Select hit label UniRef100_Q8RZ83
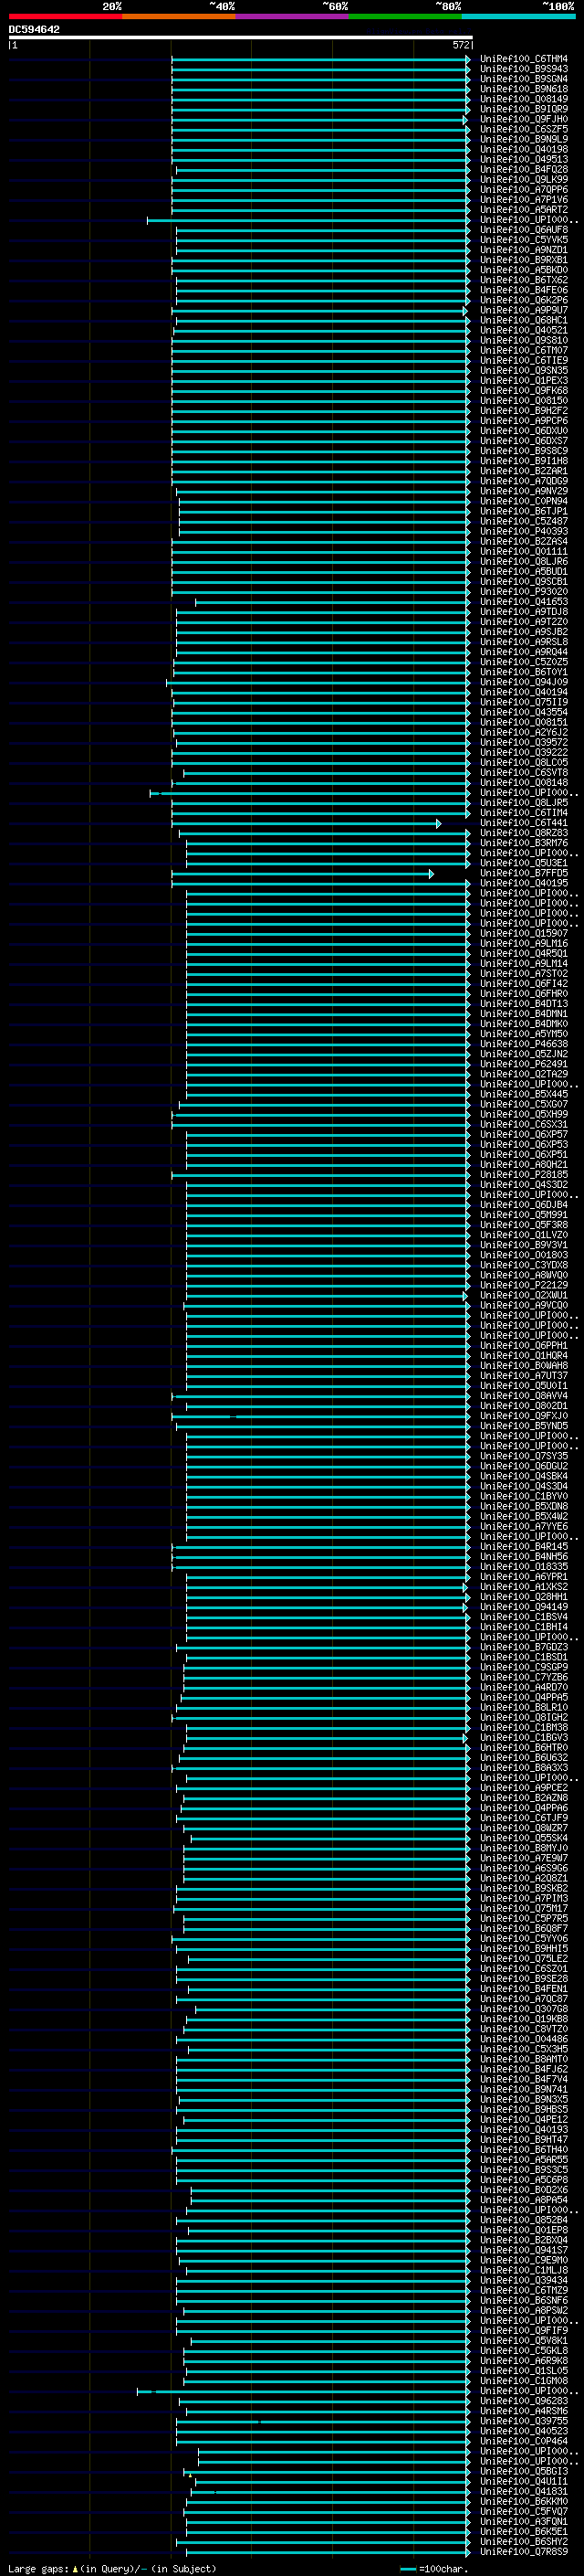584x2576 pixels. pyautogui.click(x=523, y=833)
